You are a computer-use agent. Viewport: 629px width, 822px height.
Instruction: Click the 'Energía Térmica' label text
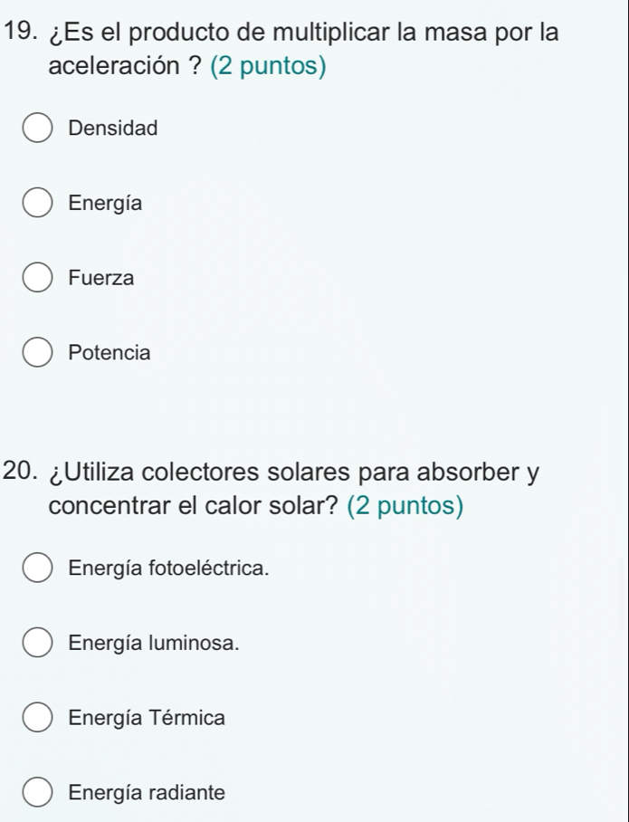click(147, 719)
